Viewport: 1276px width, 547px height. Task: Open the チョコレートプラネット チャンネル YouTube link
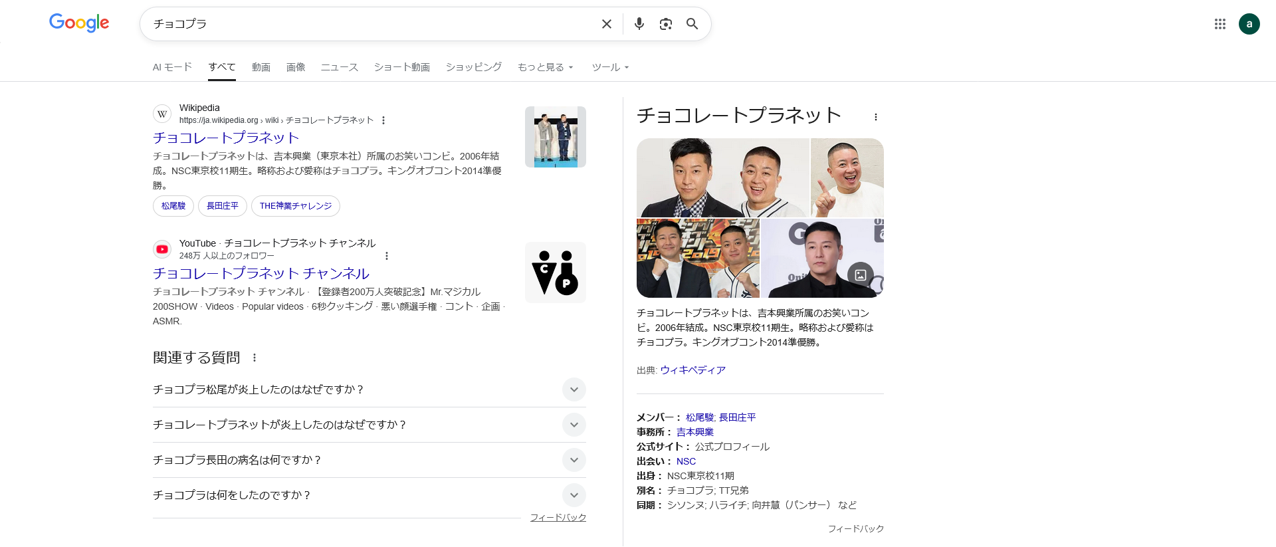coord(261,273)
